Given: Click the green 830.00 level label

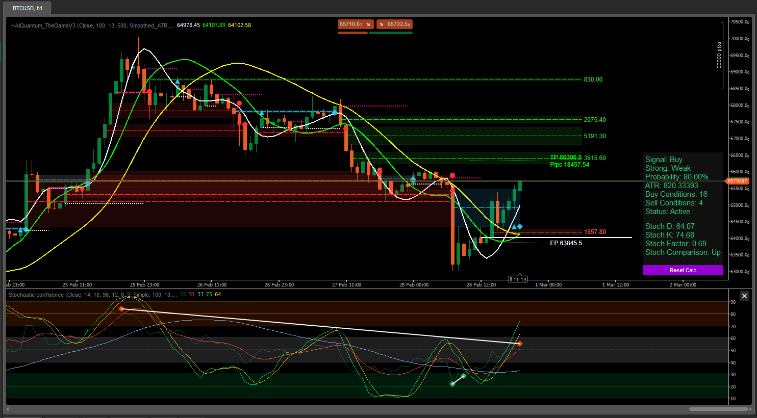Looking at the screenshot, I should point(593,80).
